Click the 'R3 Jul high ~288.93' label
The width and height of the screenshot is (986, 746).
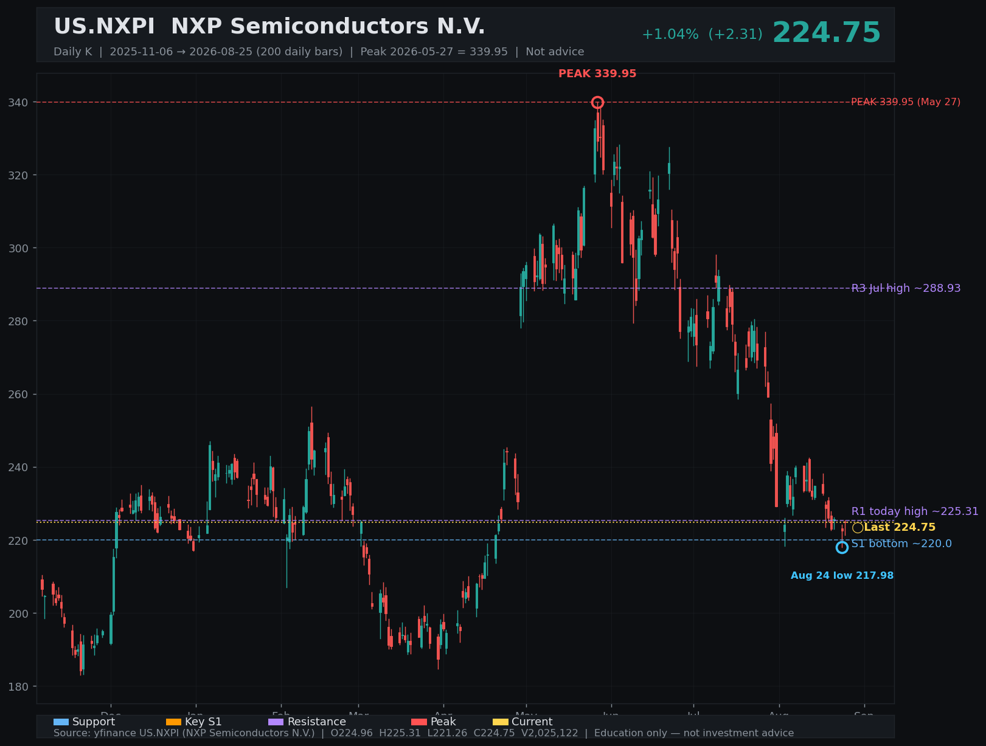click(906, 288)
